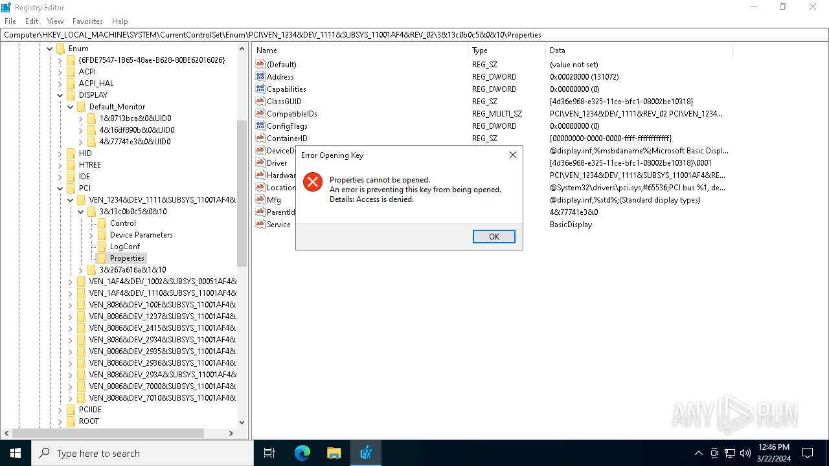829x466 pixels.
Task: Sort values by the Data column header
Action: point(639,50)
